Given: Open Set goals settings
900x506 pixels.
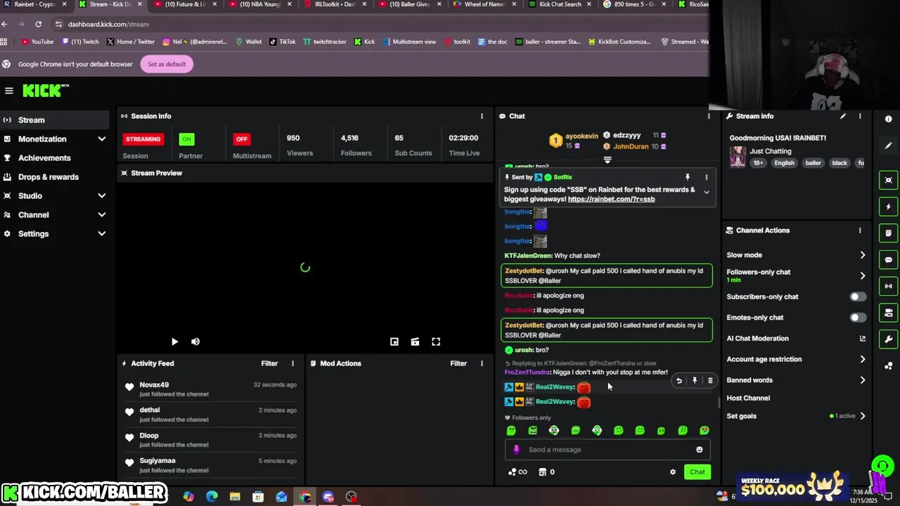Looking at the screenshot, I should click(796, 416).
